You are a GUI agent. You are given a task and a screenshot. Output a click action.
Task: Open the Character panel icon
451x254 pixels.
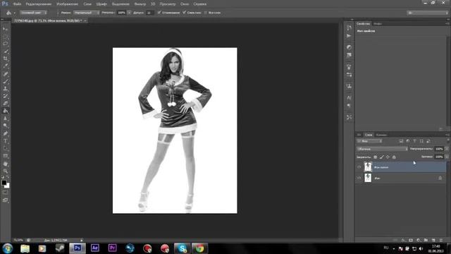coord(349,97)
